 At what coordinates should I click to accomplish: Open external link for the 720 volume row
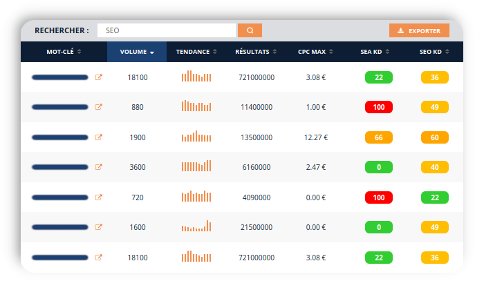tap(98, 197)
